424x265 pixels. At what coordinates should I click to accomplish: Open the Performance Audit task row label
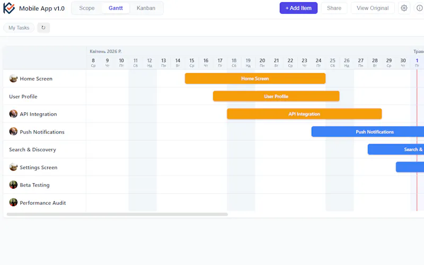point(43,203)
